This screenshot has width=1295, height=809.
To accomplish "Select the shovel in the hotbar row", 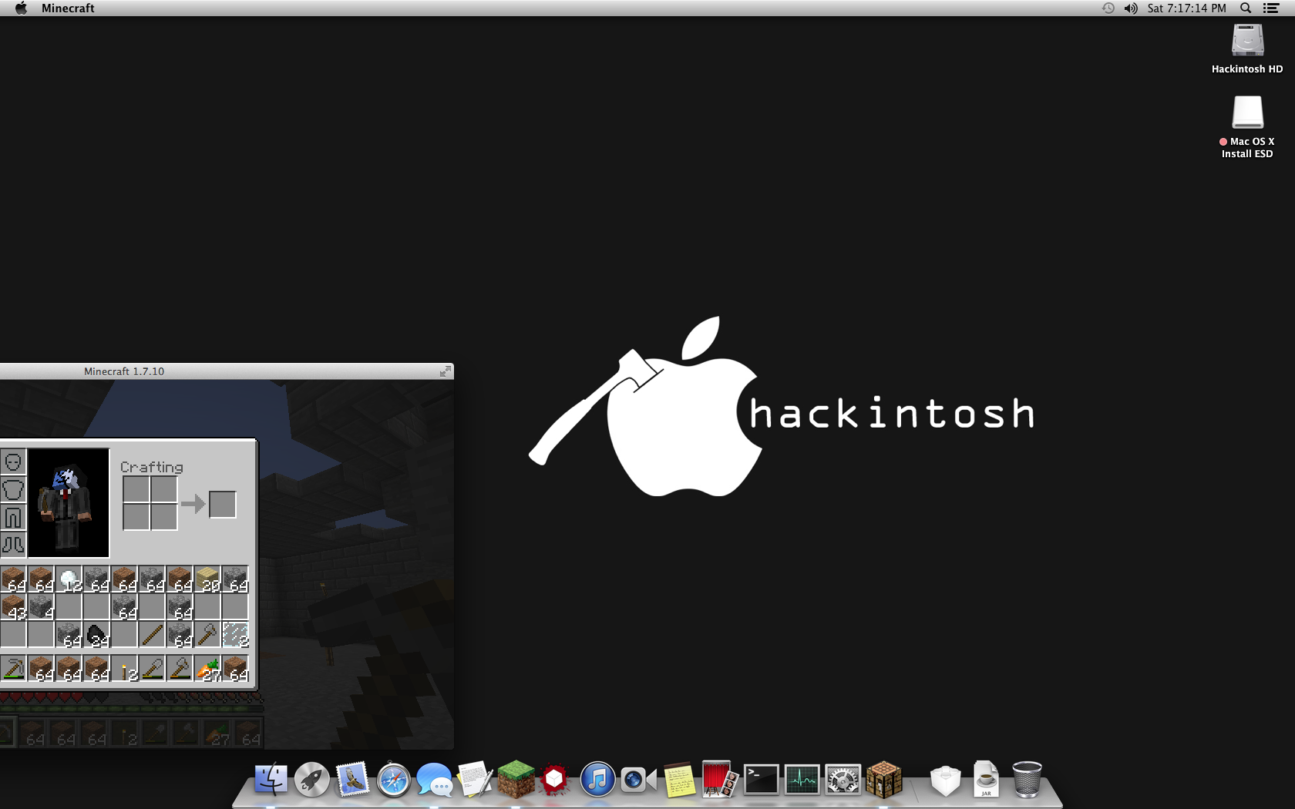I will (x=152, y=669).
